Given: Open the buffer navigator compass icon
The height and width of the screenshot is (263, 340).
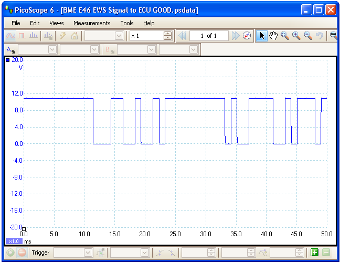Looking at the screenshot, I should pyautogui.click(x=247, y=36).
